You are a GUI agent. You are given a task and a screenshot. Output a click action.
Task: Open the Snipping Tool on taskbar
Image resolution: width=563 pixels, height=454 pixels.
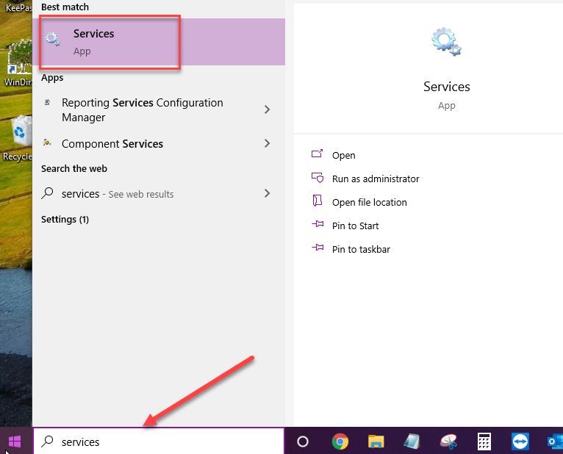(448, 442)
